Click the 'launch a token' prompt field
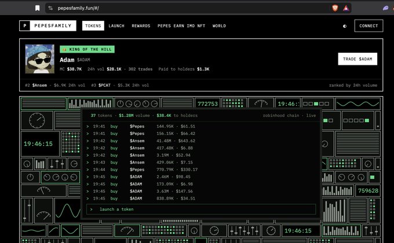This screenshot has width=394, height=243. pos(201,209)
